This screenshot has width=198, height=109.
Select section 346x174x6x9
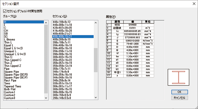[73, 72]
